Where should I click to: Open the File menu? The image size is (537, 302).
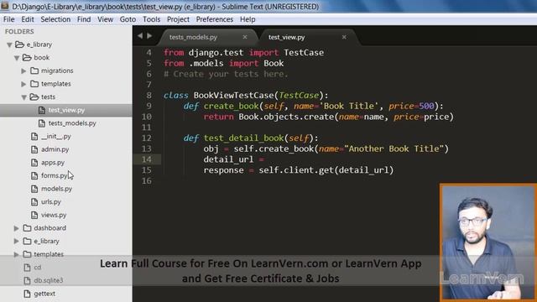point(9,19)
